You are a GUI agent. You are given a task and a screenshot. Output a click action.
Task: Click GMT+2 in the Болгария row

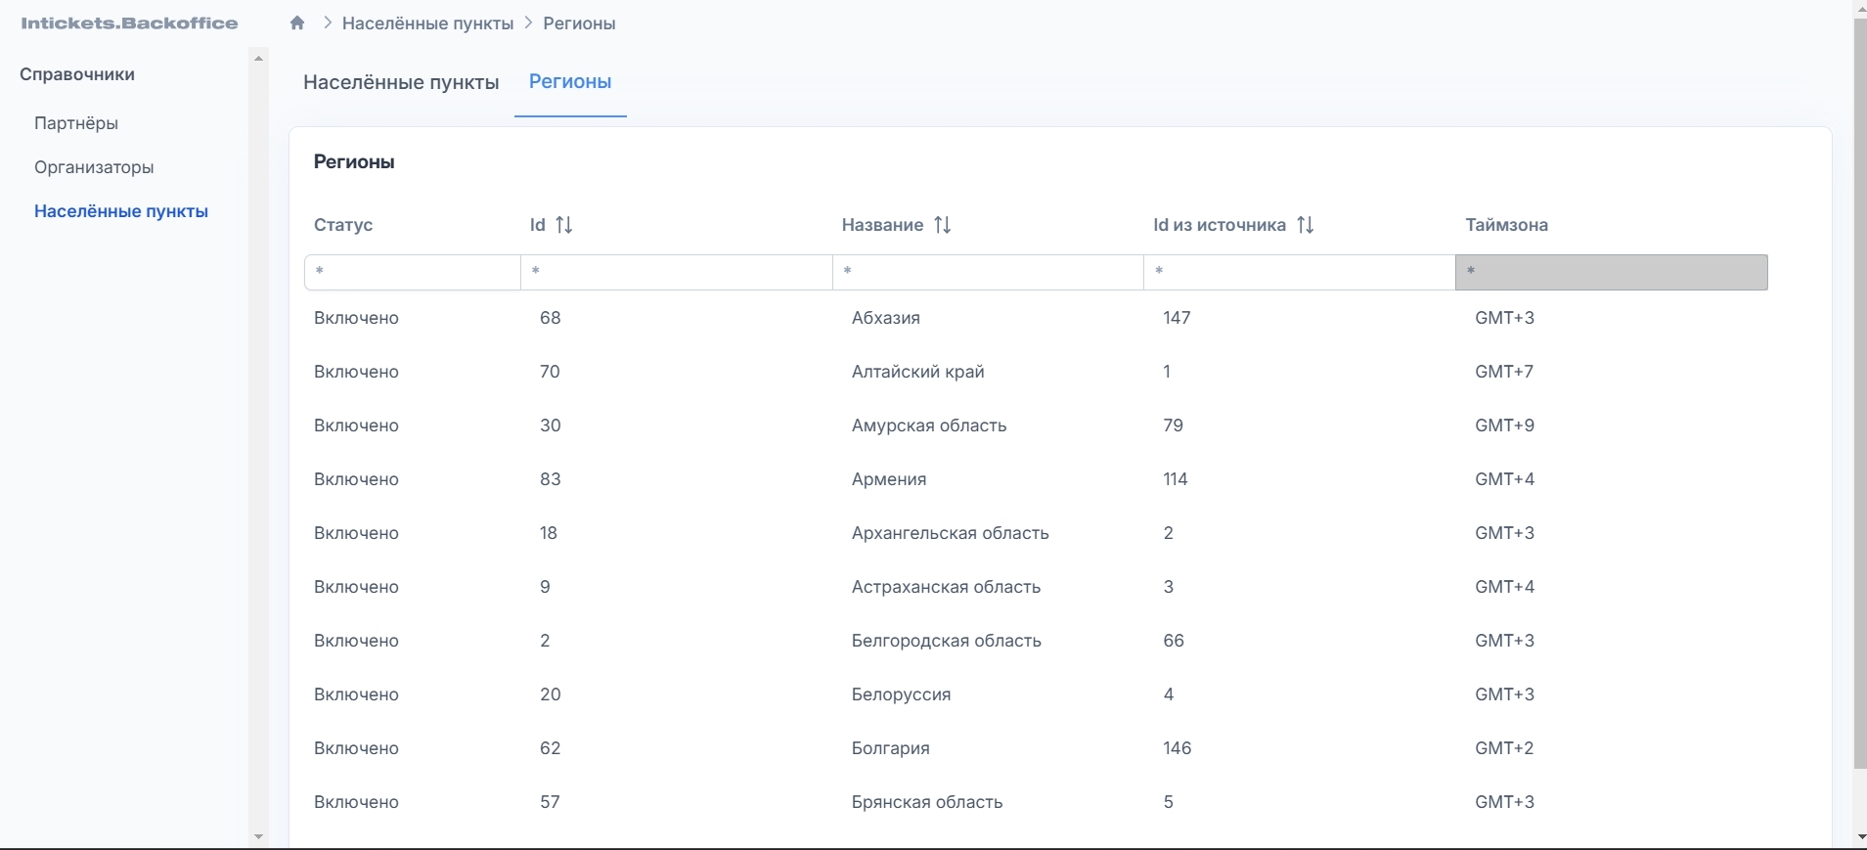pos(1505,748)
